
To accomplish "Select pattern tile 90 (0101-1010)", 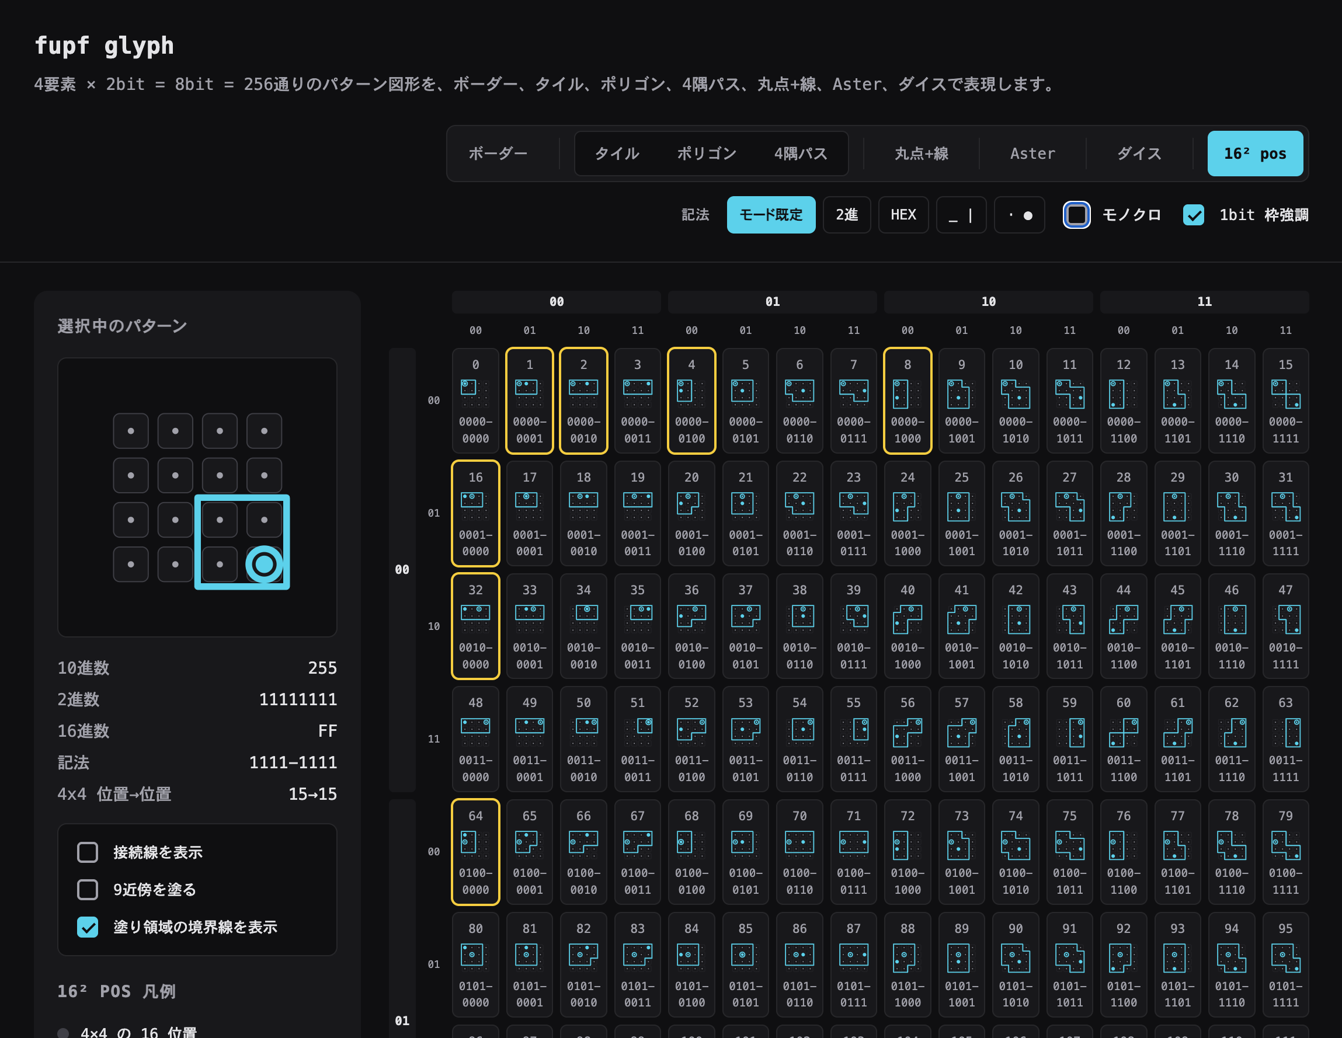I will pyautogui.click(x=1015, y=964).
